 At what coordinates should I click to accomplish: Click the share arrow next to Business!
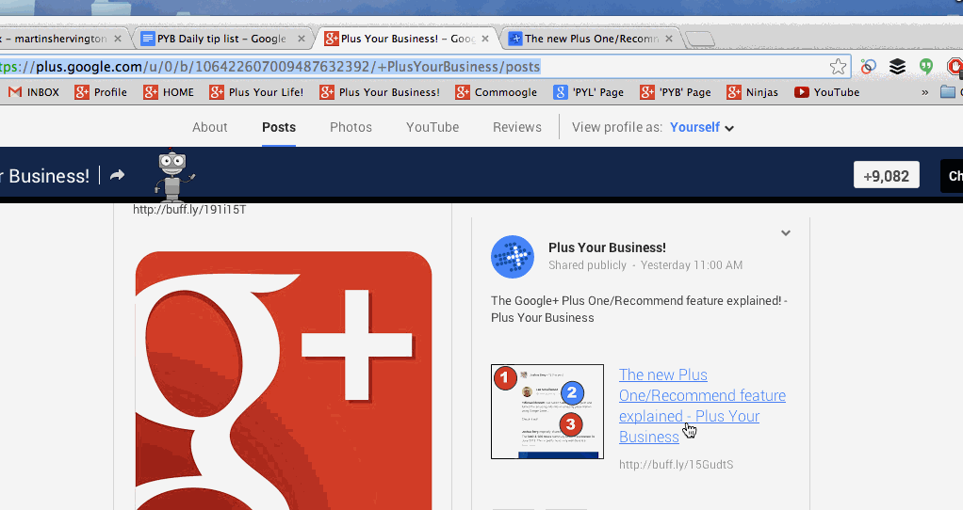tap(117, 175)
